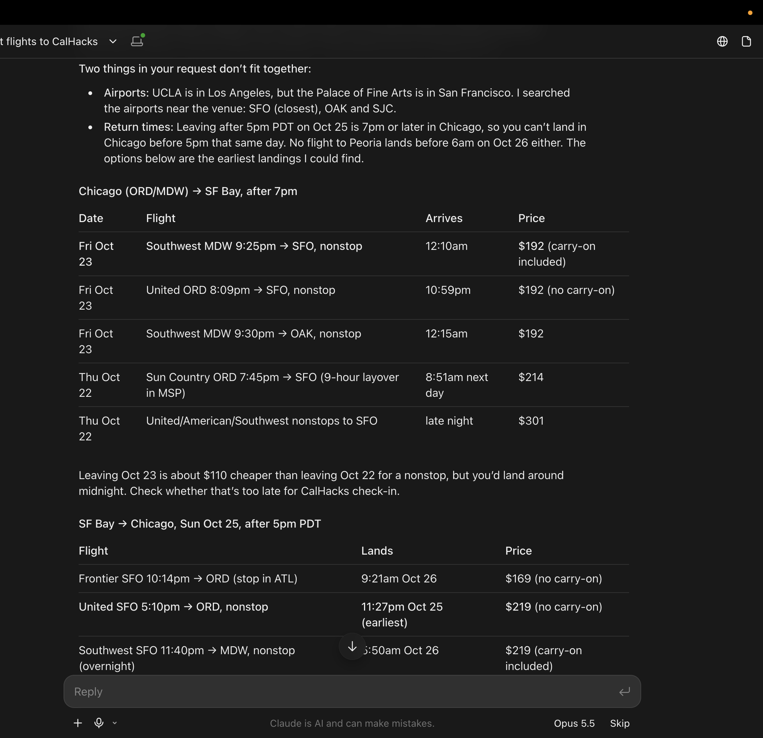This screenshot has width=763, height=738.
Task: Click the '12:10am' arrival cell
Action: 446,246
